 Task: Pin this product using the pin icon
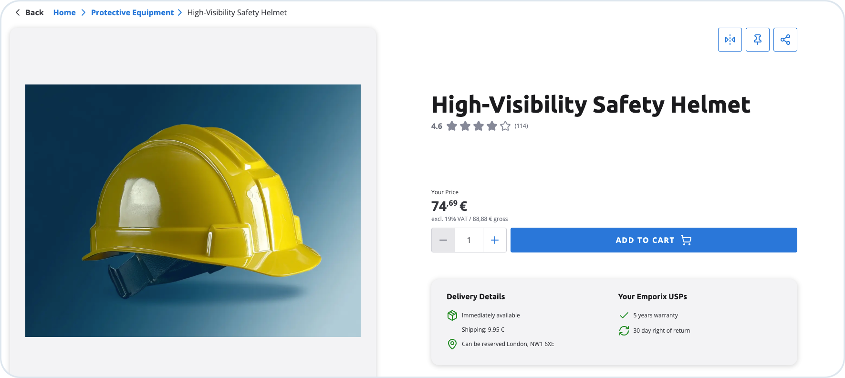(x=757, y=40)
